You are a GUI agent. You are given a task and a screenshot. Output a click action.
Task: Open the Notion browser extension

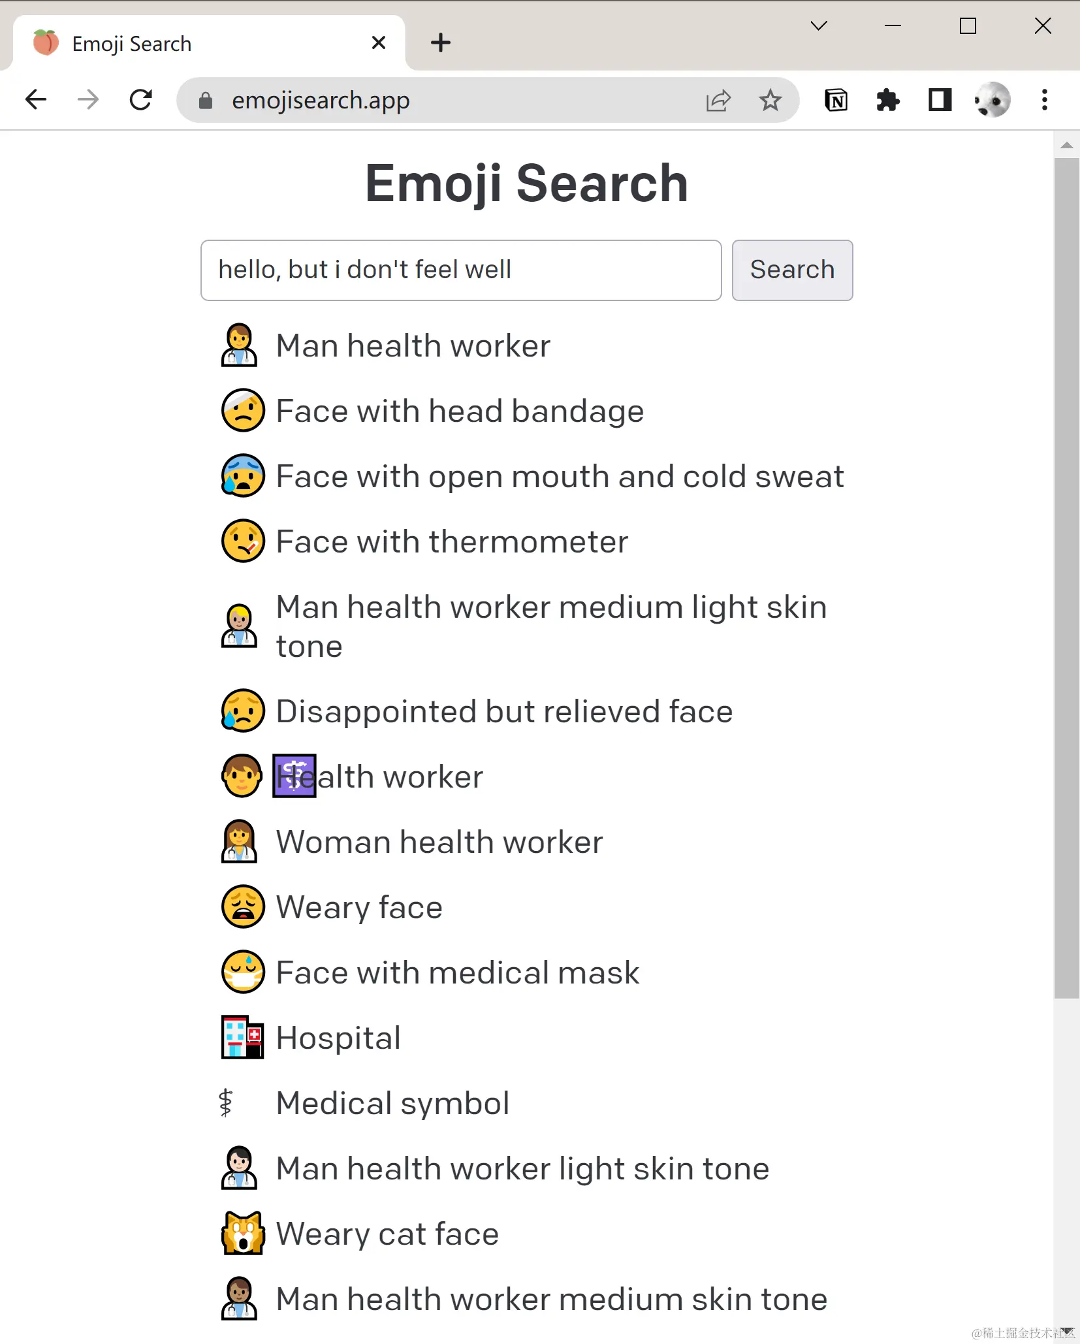click(837, 100)
